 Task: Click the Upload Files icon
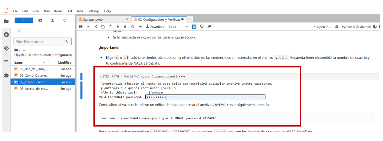(52, 20)
